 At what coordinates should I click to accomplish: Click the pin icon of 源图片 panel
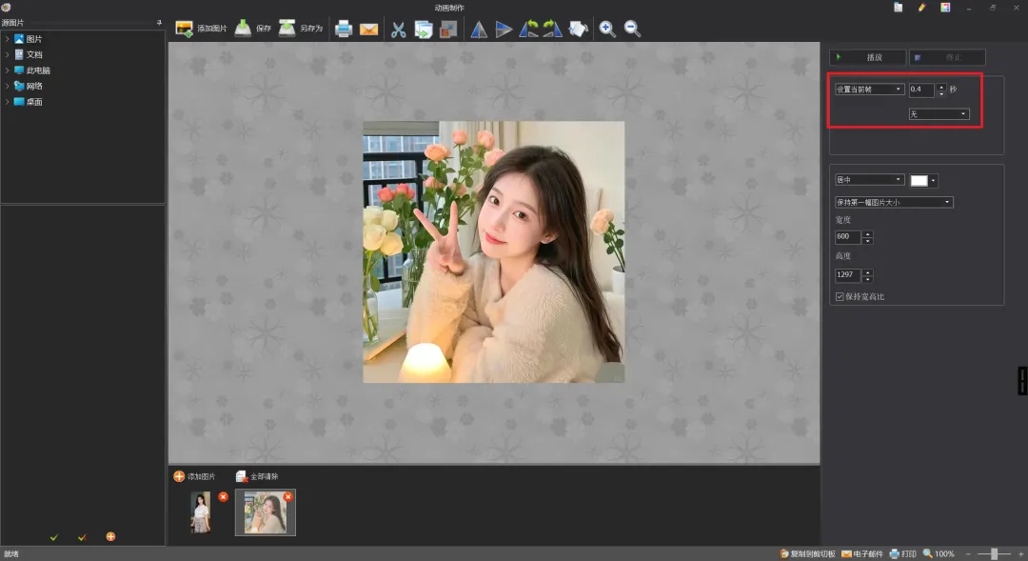tap(159, 23)
